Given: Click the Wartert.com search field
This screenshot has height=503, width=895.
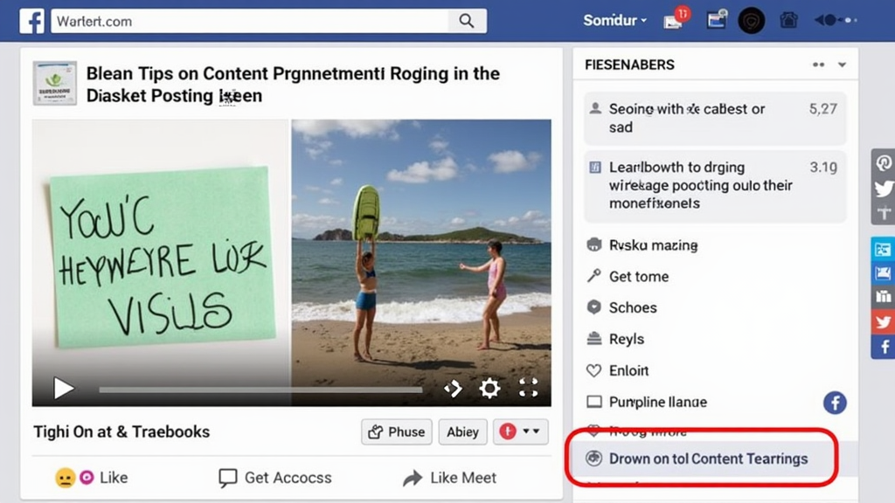Looking at the screenshot, I should (x=249, y=21).
